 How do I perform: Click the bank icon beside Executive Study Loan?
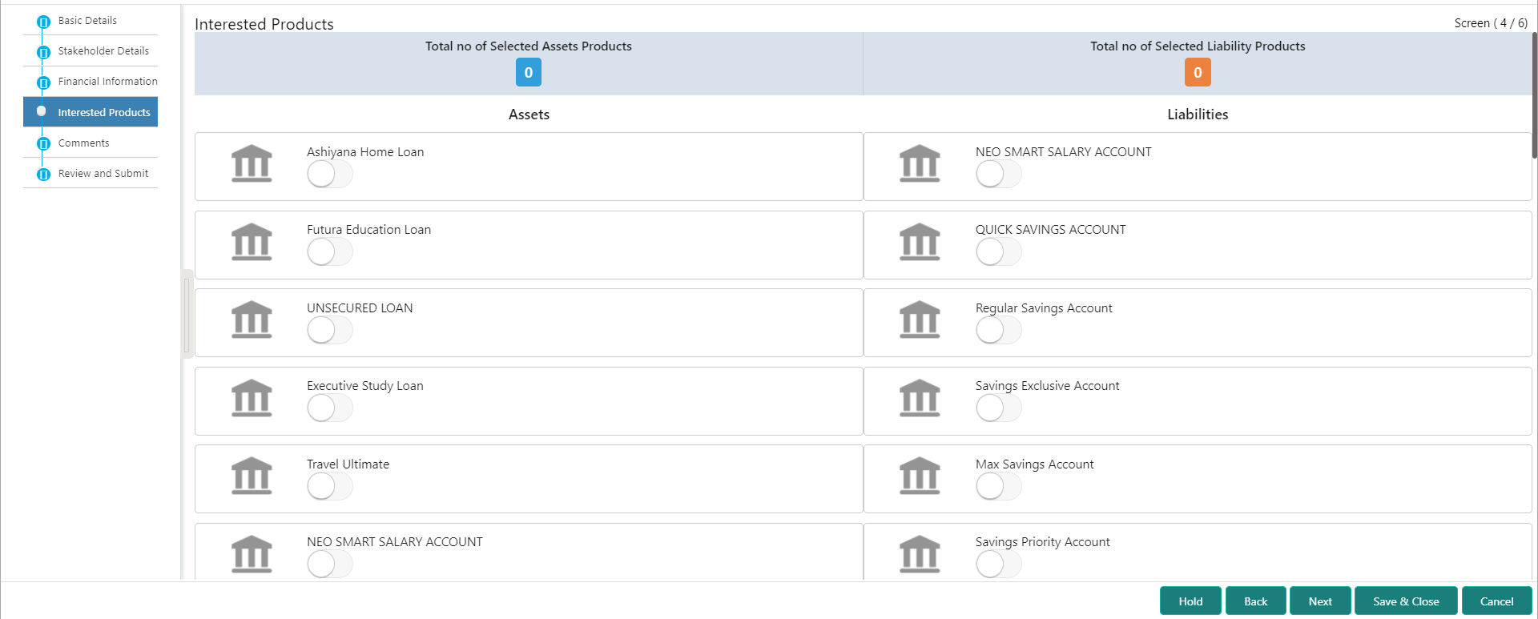pyautogui.click(x=252, y=398)
